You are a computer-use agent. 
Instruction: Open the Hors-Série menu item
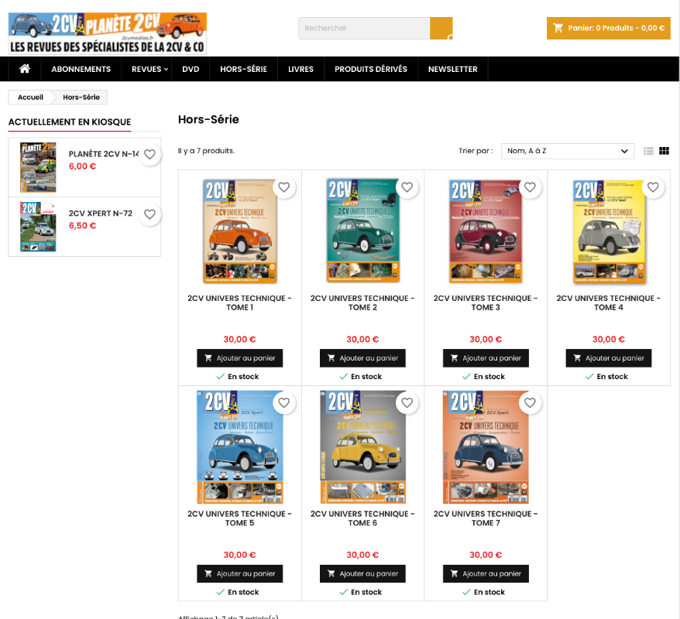point(243,69)
